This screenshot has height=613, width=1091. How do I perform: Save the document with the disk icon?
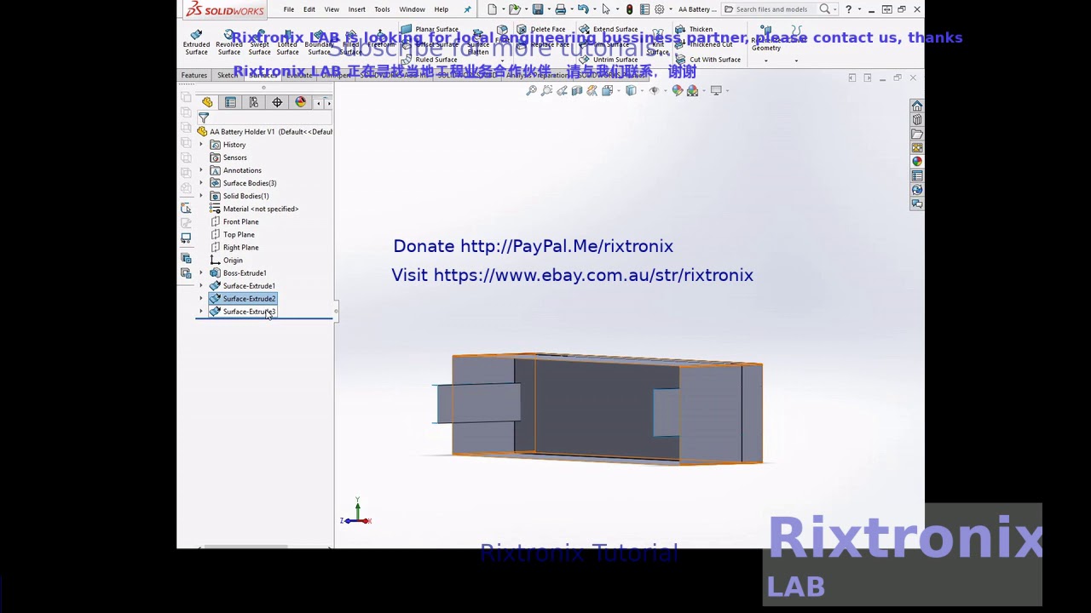coord(537,9)
